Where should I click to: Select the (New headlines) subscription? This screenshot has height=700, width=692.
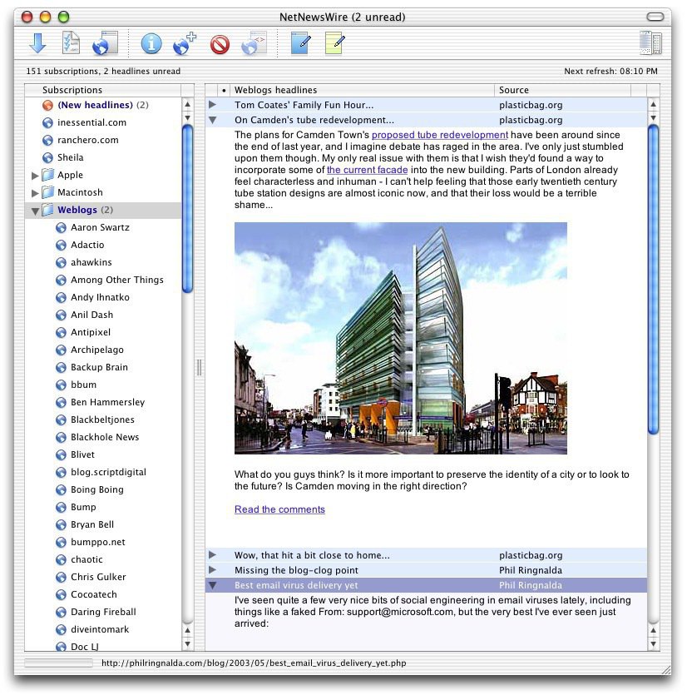click(x=103, y=105)
